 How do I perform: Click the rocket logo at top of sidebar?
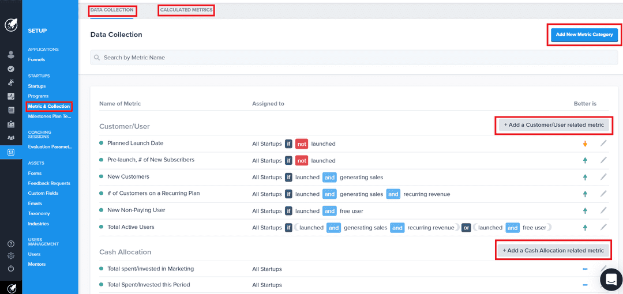tap(11, 25)
